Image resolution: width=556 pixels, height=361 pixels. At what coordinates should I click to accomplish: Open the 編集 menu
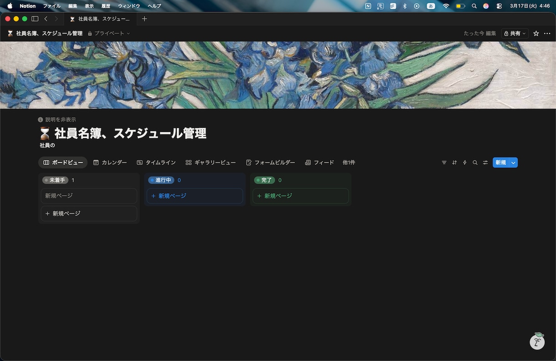[x=72, y=6]
